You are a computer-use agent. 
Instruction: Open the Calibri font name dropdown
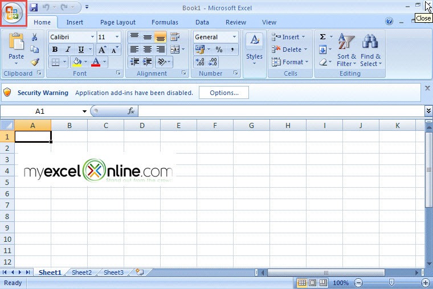pyautogui.click(x=92, y=37)
